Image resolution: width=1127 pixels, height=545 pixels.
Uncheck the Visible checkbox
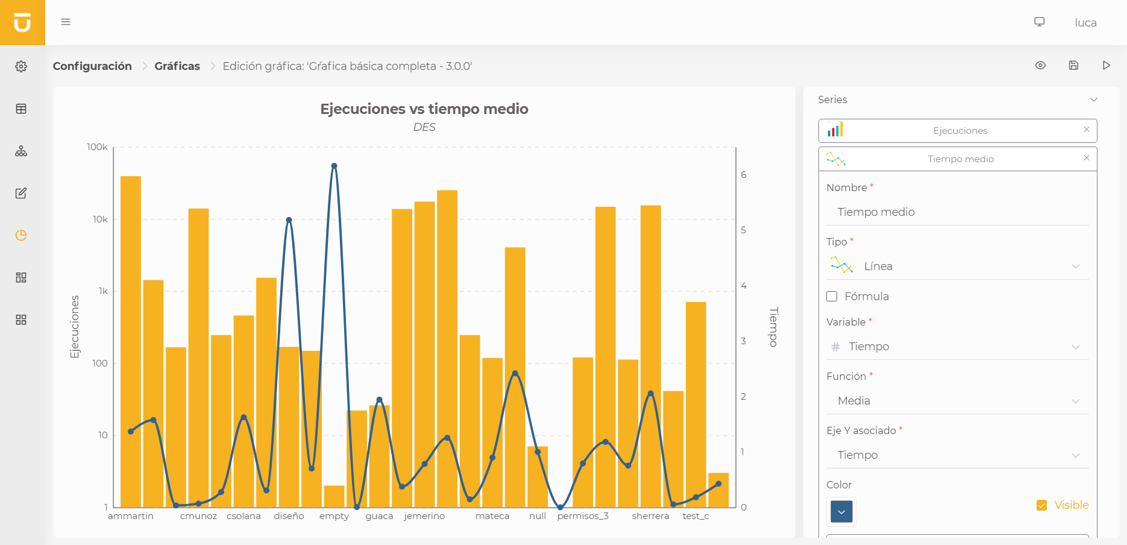click(1041, 505)
